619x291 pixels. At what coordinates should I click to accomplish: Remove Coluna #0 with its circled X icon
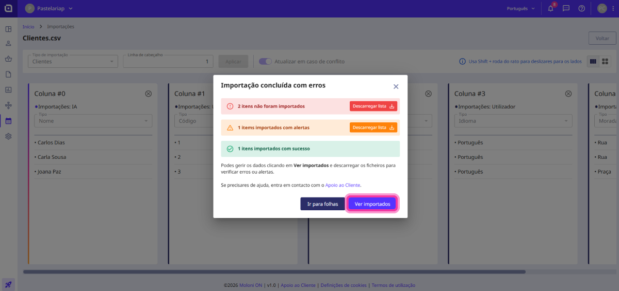[148, 94]
